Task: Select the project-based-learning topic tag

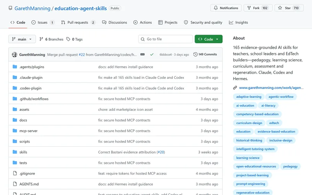Action: (x=252, y=175)
